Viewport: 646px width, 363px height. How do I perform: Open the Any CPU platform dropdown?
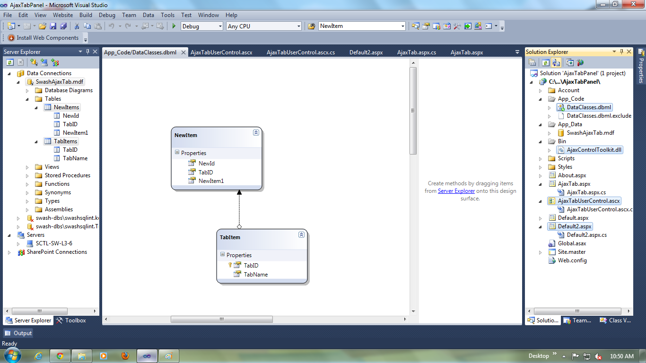coord(298,26)
